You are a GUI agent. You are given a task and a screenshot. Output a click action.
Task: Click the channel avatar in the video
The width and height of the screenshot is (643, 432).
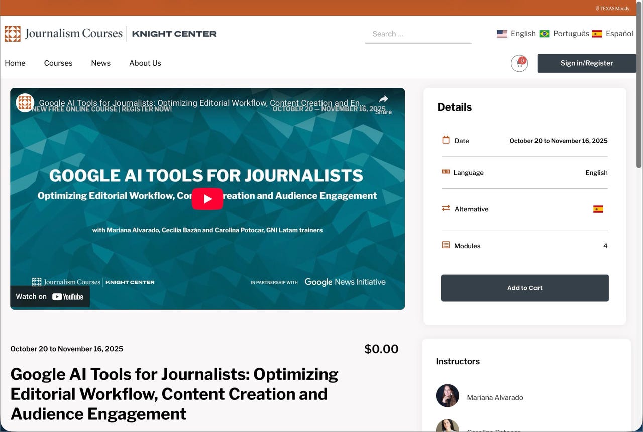(x=25, y=103)
